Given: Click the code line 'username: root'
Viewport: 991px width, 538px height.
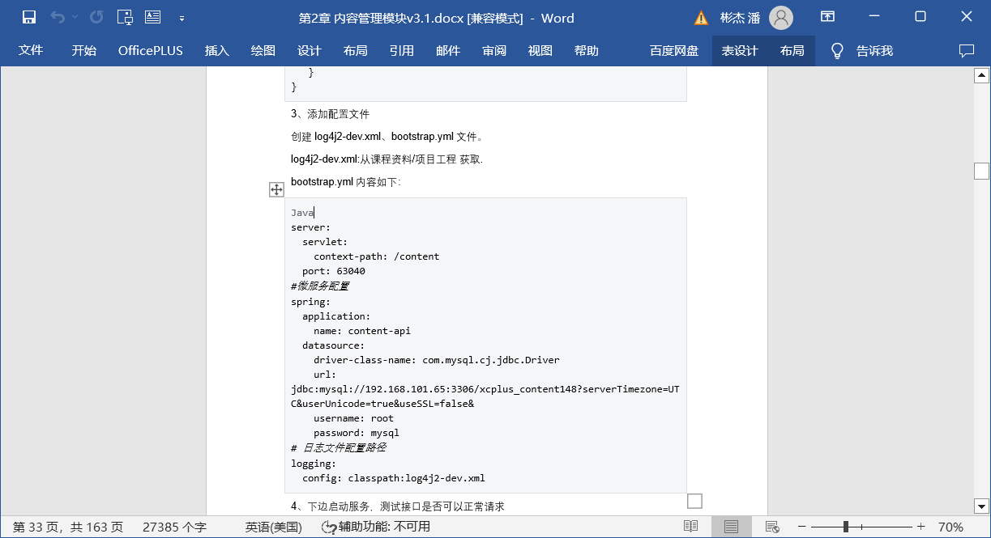Looking at the screenshot, I should pos(353,418).
